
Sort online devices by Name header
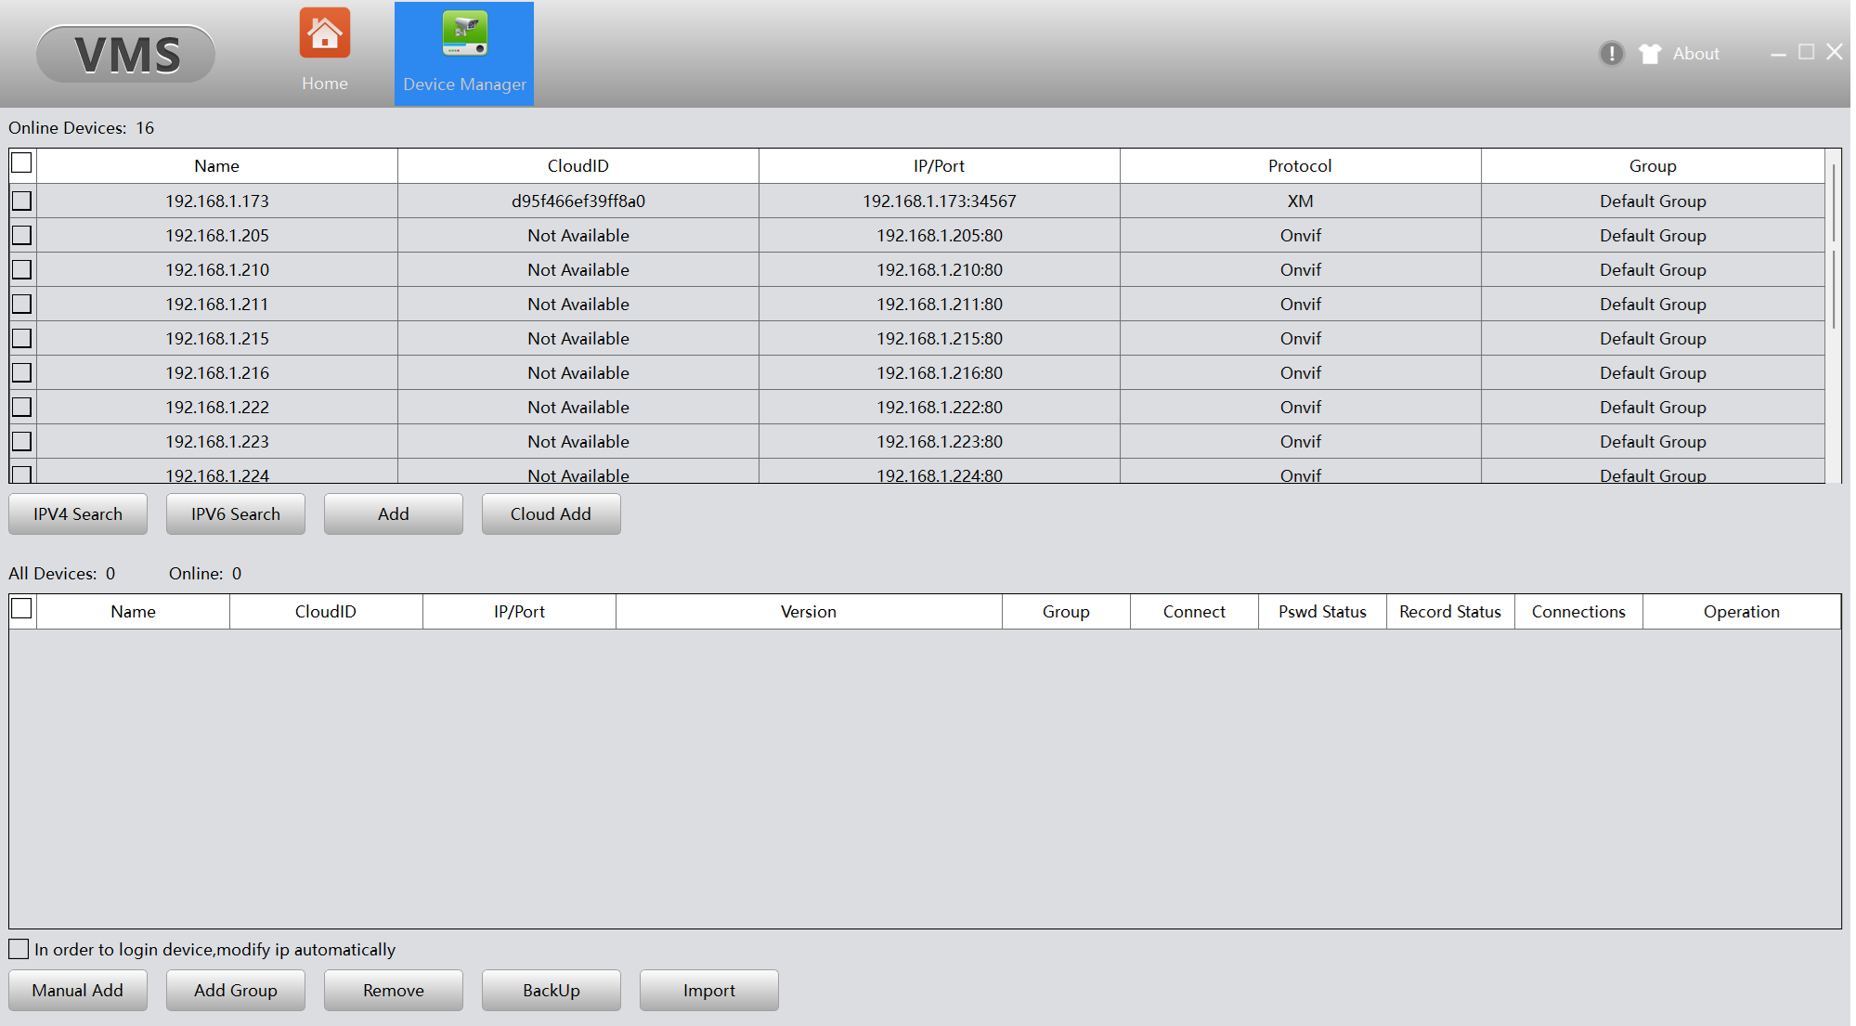click(217, 166)
